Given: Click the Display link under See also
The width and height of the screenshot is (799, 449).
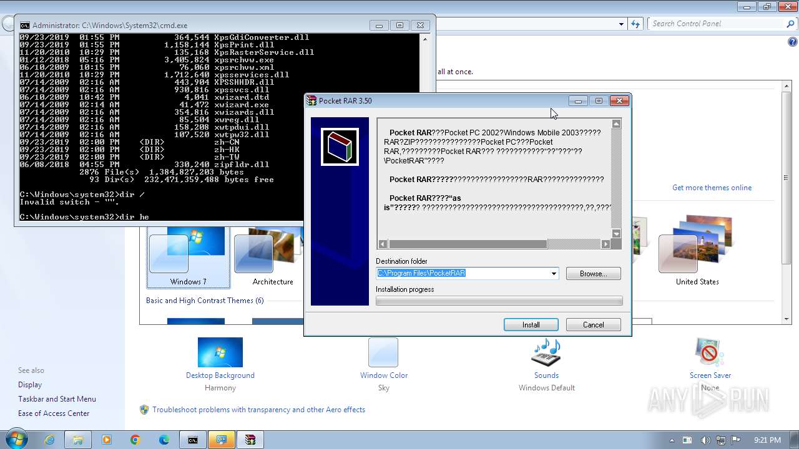Looking at the screenshot, I should click(x=30, y=385).
